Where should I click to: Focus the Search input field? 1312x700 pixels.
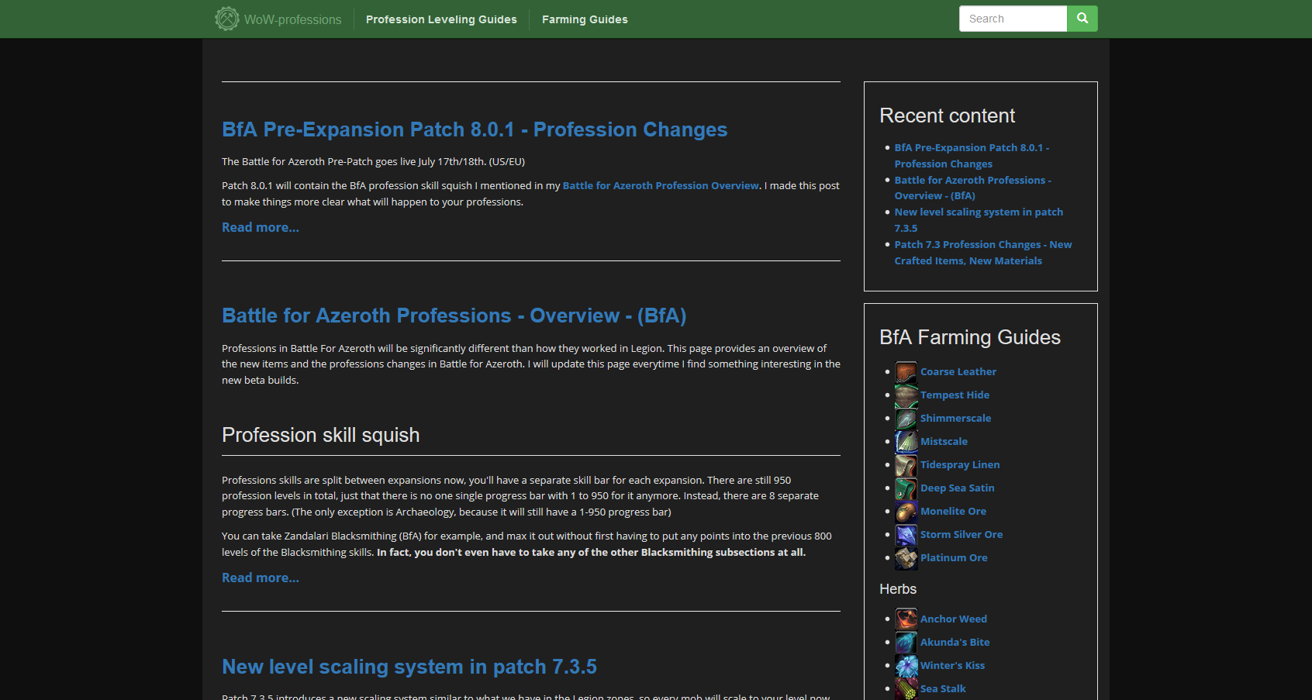[x=1013, y=19]
